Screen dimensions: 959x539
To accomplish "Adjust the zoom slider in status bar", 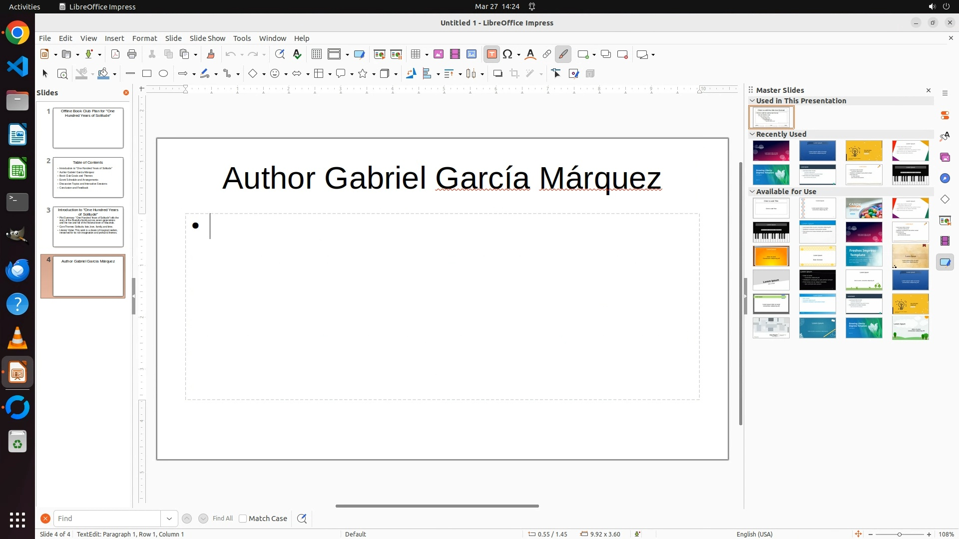I will 900,535.
